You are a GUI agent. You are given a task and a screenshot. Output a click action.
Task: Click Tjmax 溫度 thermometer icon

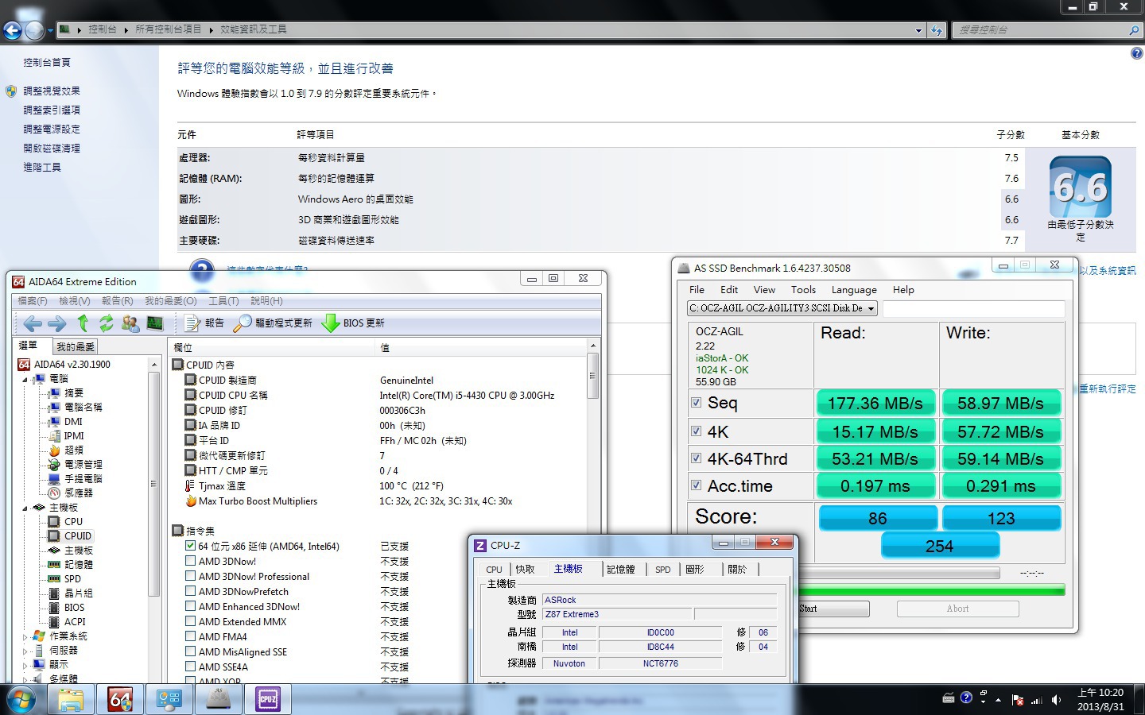[190, 486]
